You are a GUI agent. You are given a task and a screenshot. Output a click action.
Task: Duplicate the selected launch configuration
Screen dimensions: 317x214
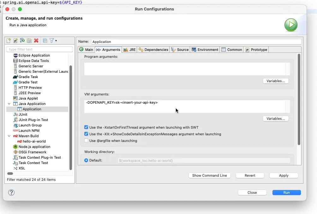point(29,40)
